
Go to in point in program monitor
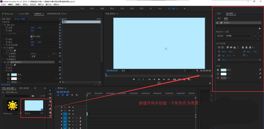(149, 79)
